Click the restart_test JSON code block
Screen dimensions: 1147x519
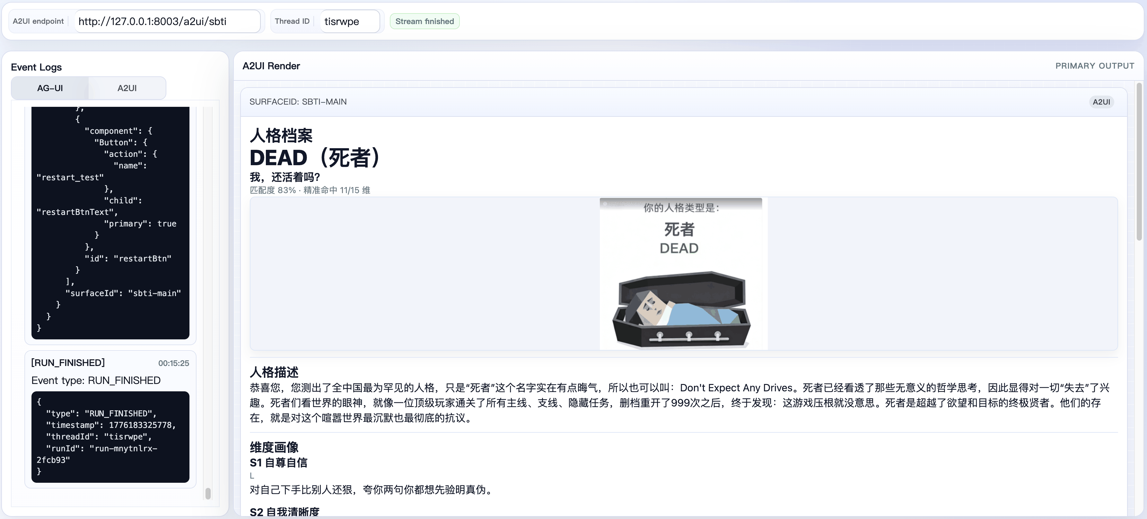(110, 222)
